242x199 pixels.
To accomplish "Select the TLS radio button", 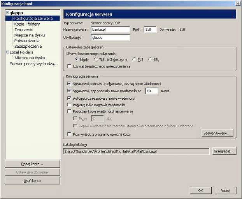I will tap(135, 59).
